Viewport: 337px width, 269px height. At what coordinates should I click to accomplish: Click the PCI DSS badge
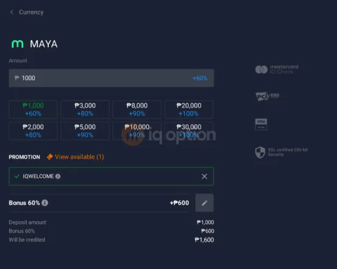click(267, 96)
